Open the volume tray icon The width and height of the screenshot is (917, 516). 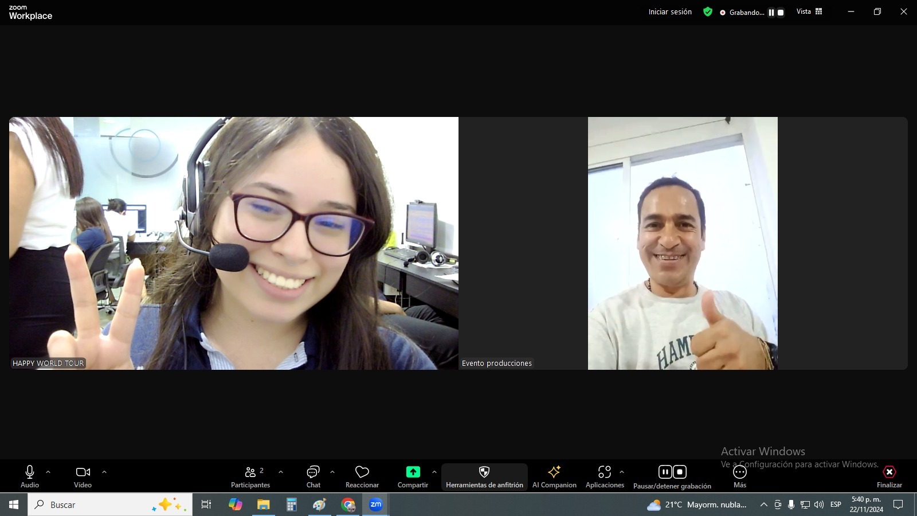click(819, 505)
